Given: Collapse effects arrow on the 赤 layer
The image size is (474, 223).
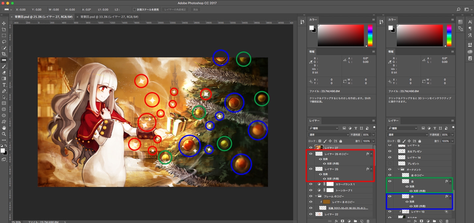Looking at the screenshot, I should 450,196.
